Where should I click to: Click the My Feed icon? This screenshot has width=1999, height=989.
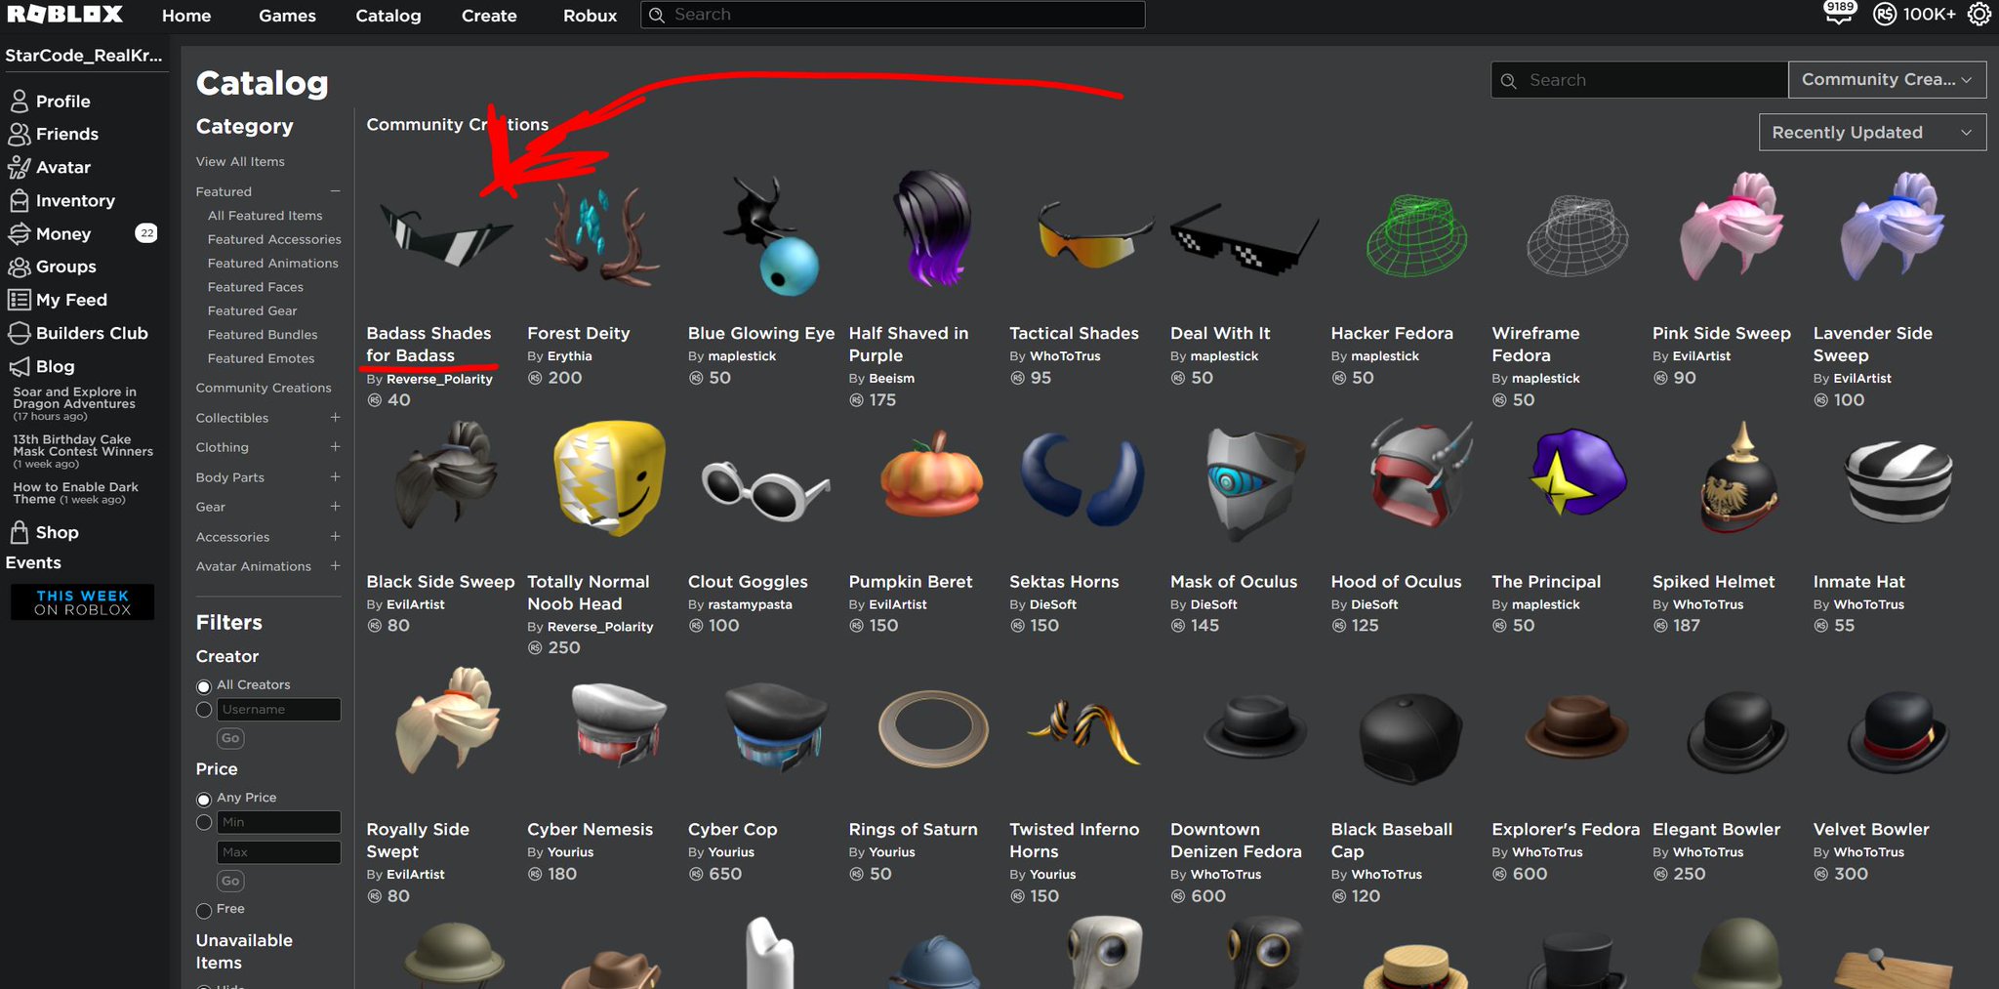(x=19, y=300)
